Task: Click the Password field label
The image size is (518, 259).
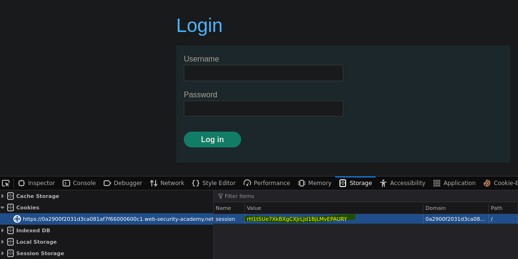Action: tap(201, 95)
